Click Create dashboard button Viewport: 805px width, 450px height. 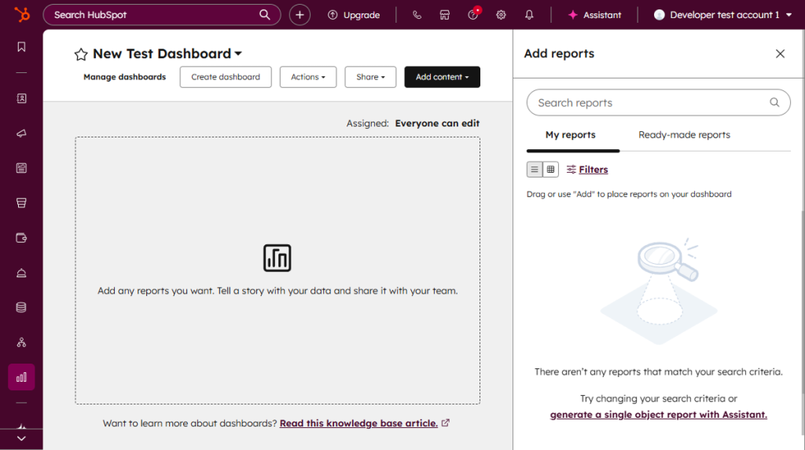click(226, 77)
